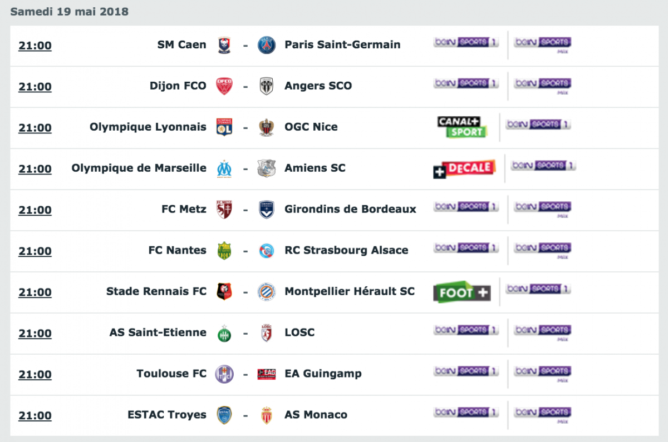
Task: Click the Stade Rennais club crest
Action: tap(224, 292)
